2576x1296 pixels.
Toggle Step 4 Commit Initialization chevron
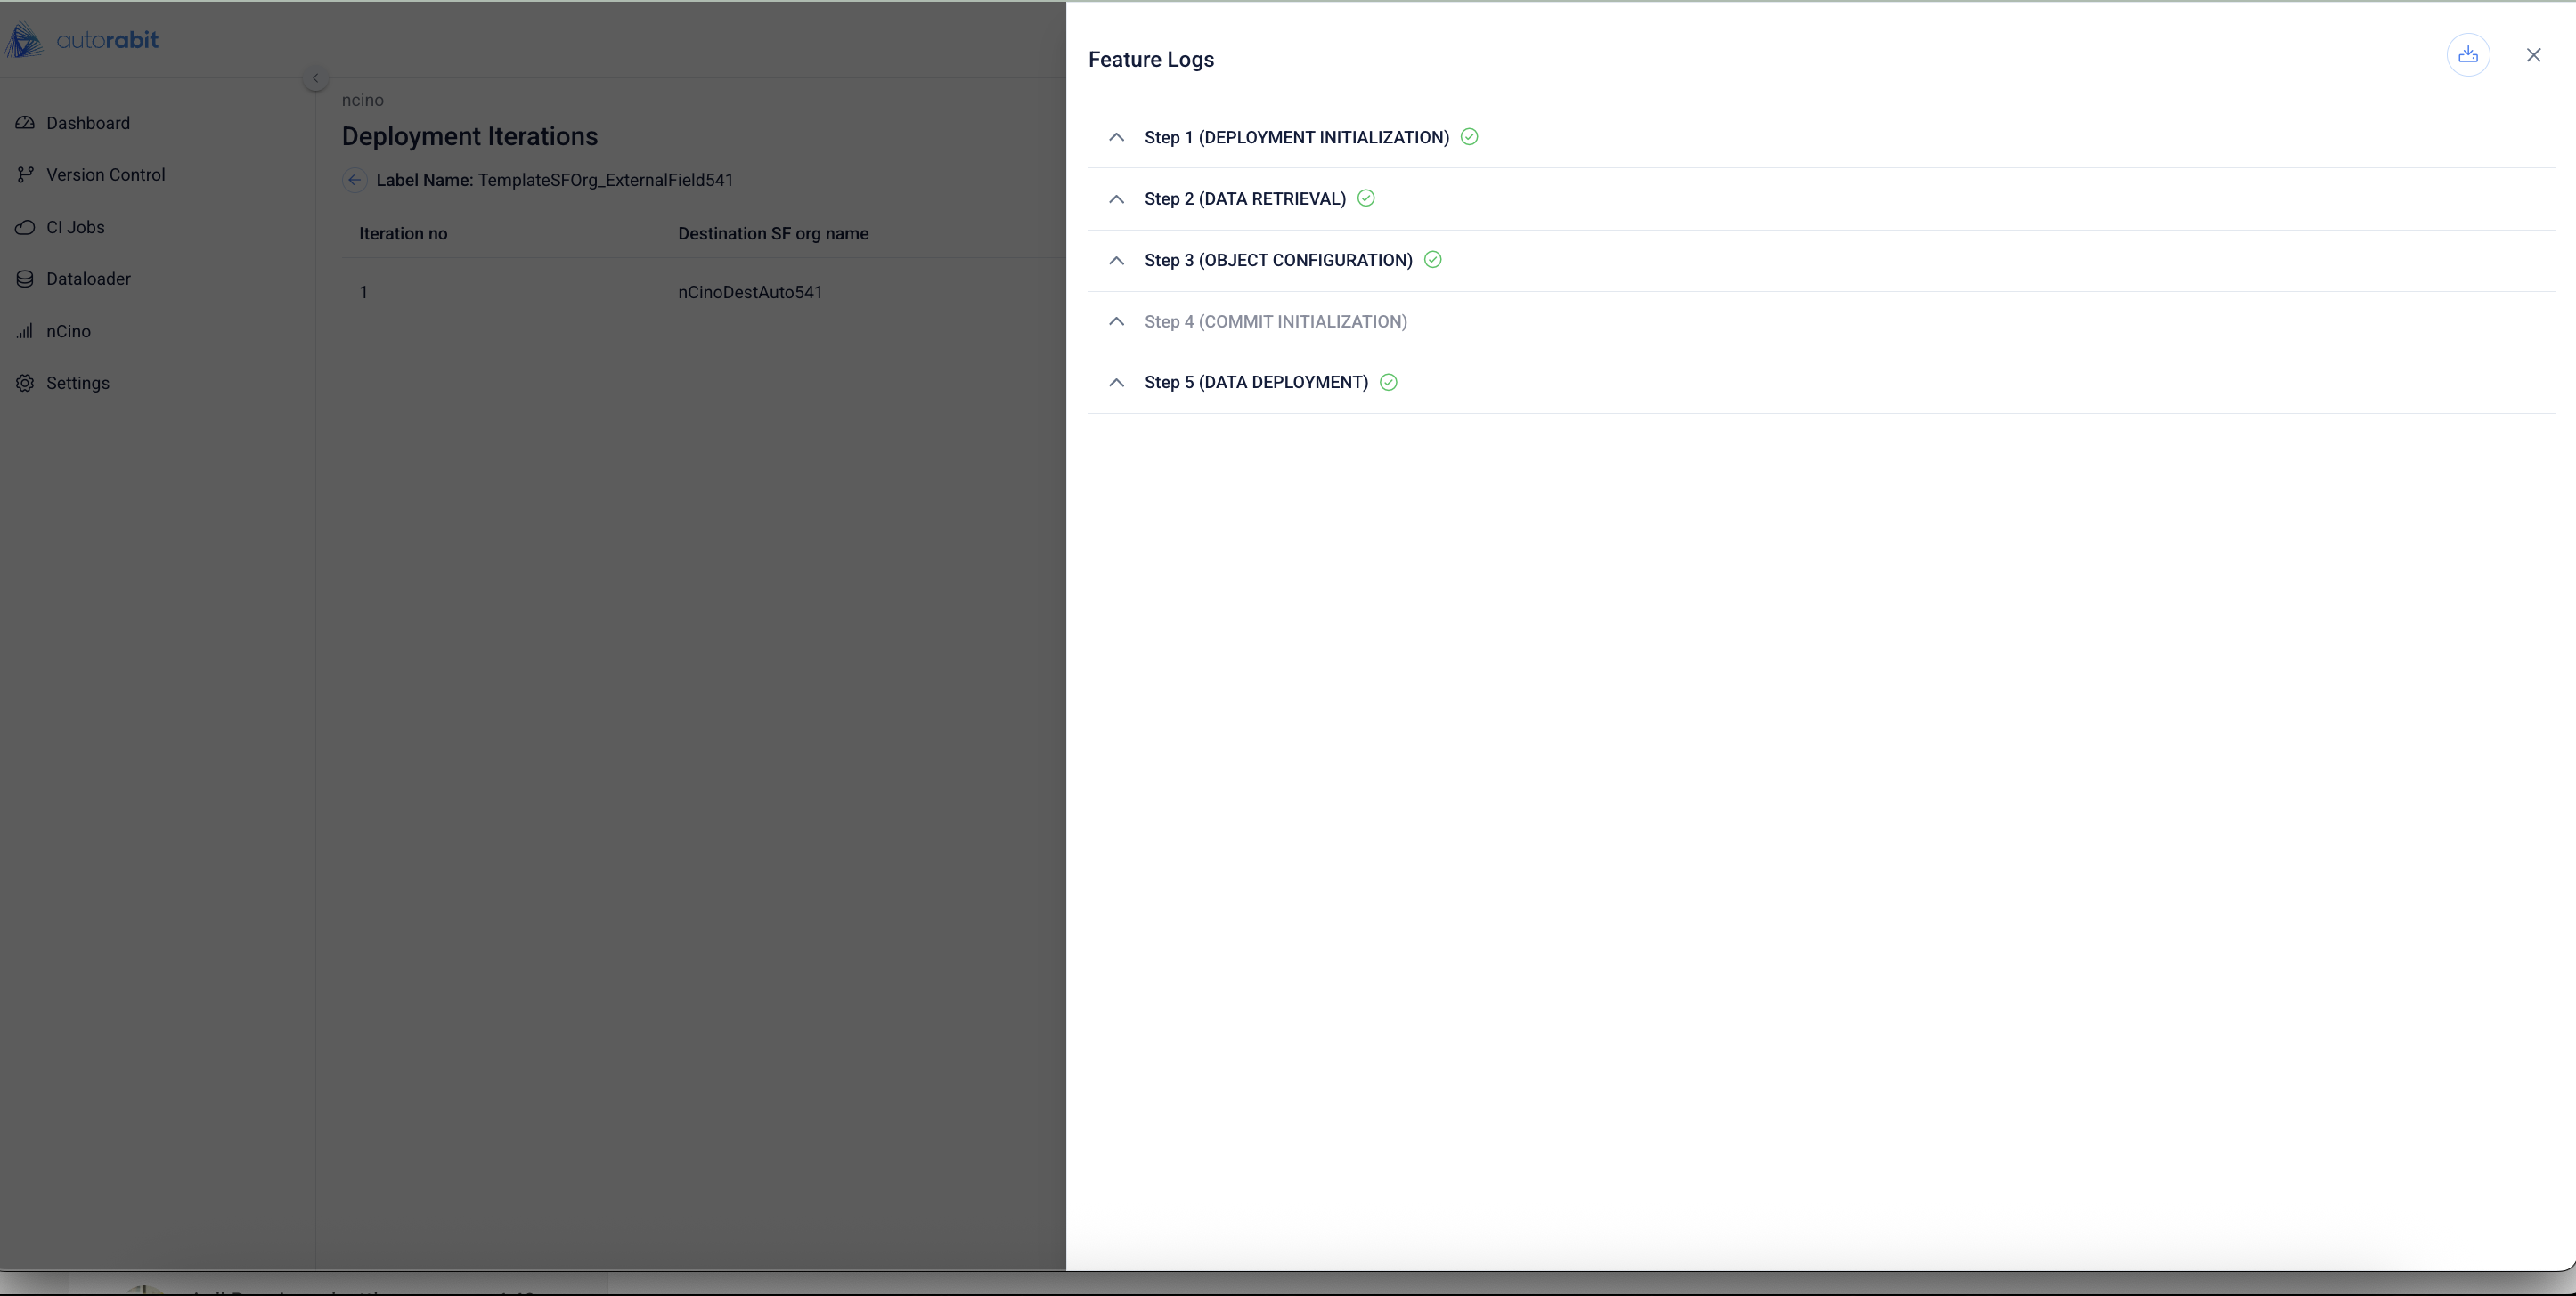point(1116,321)
